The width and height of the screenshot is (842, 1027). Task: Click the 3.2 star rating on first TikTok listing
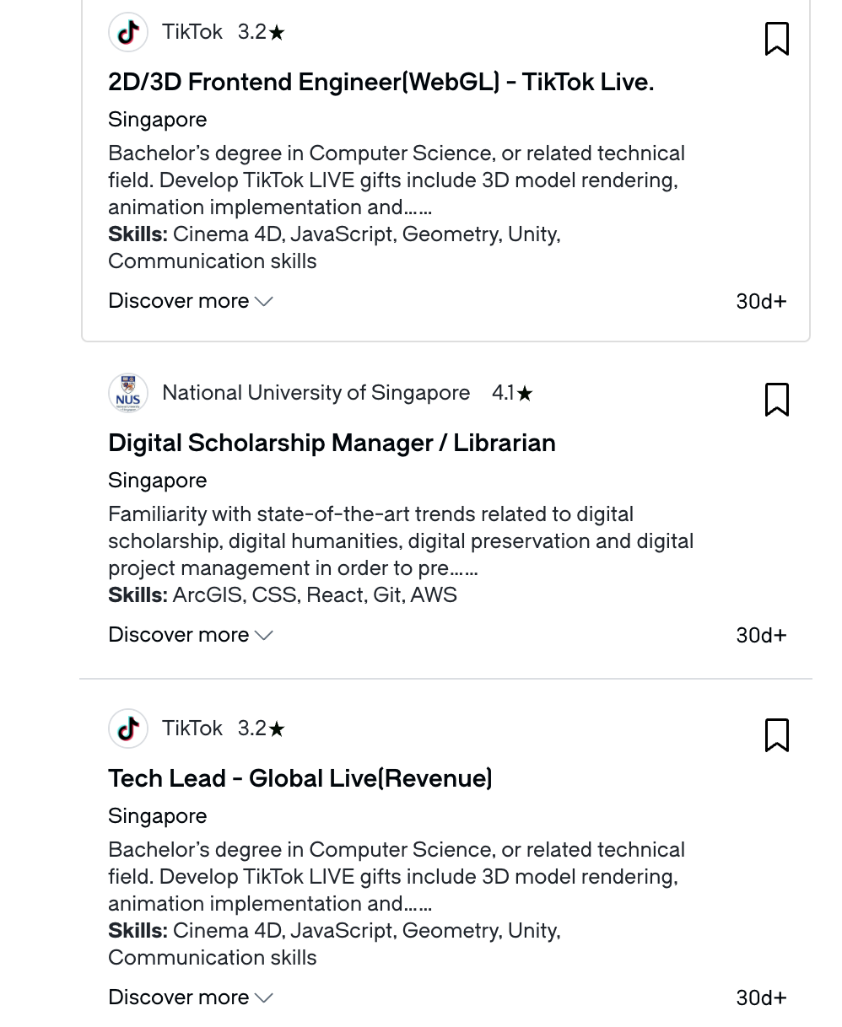[262, 32]
